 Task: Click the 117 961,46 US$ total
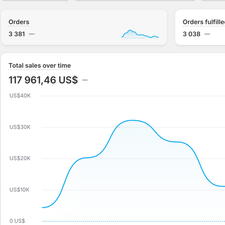point(43,80)
